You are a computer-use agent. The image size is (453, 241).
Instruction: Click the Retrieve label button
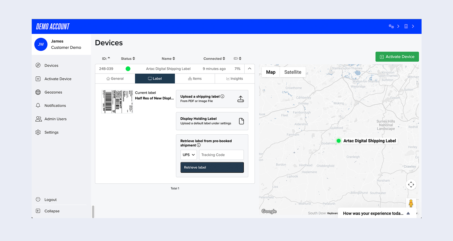212,167
